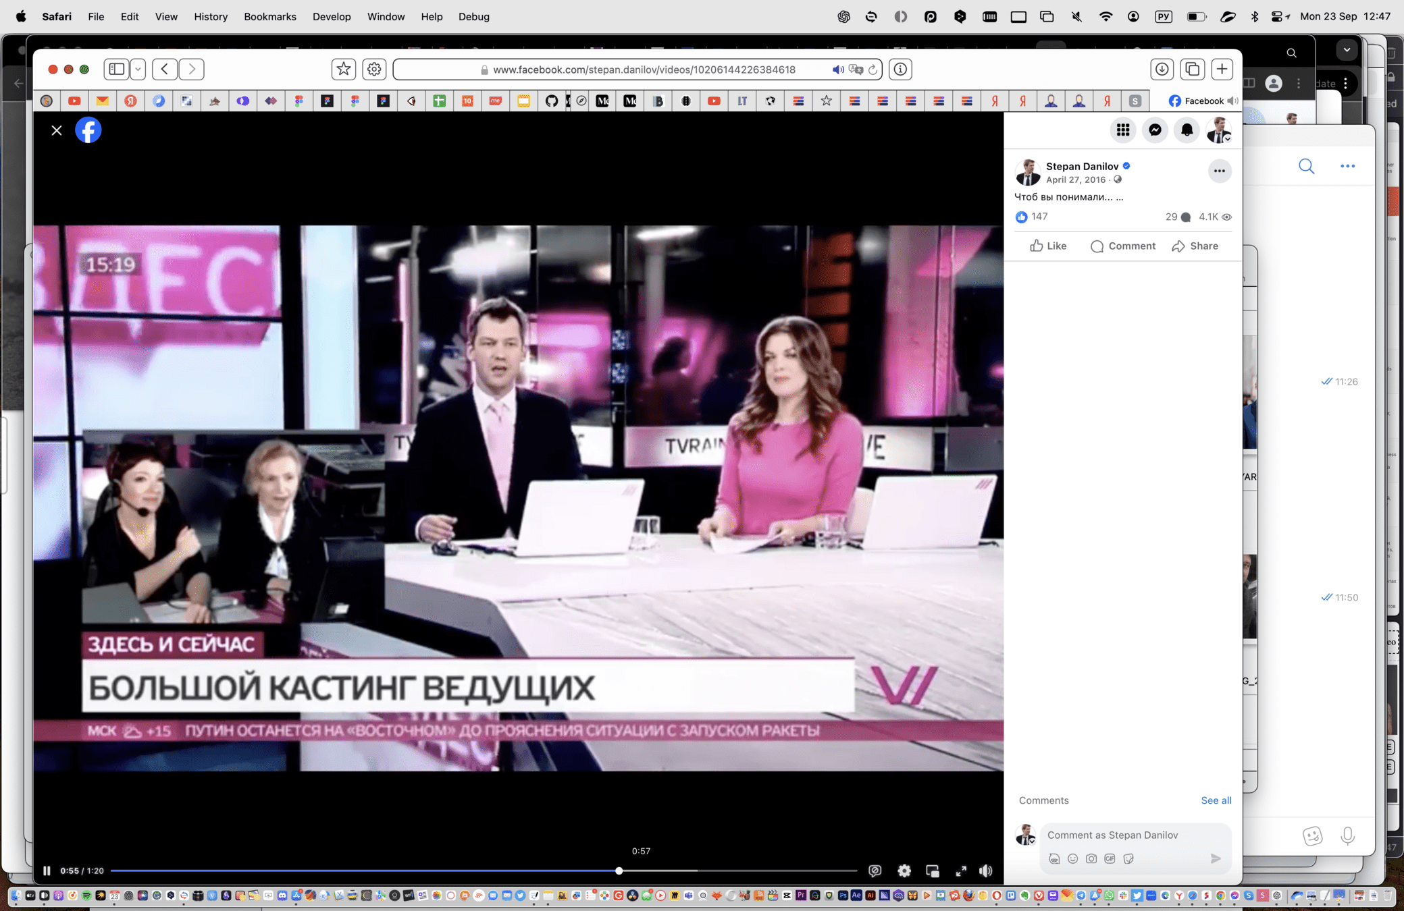The height and width of the screenshot is (911, 1404).
Task: Open video settings gear icon
Action: coord(904,871)
